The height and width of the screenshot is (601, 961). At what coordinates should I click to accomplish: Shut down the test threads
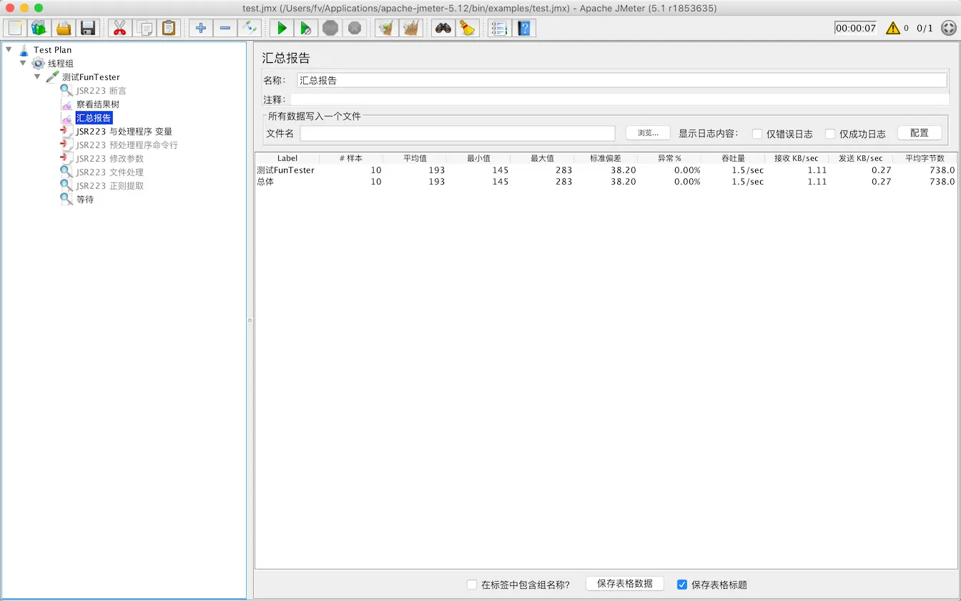pyautogui.click(x=354, y=28)
